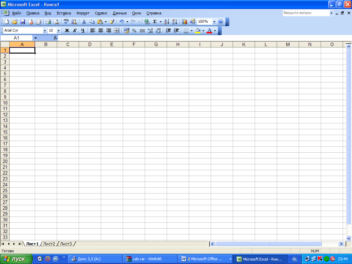The width and height of the screenshot is (352, 264).
Task: Decrease decimal places
Action: (x=158, y=31)
